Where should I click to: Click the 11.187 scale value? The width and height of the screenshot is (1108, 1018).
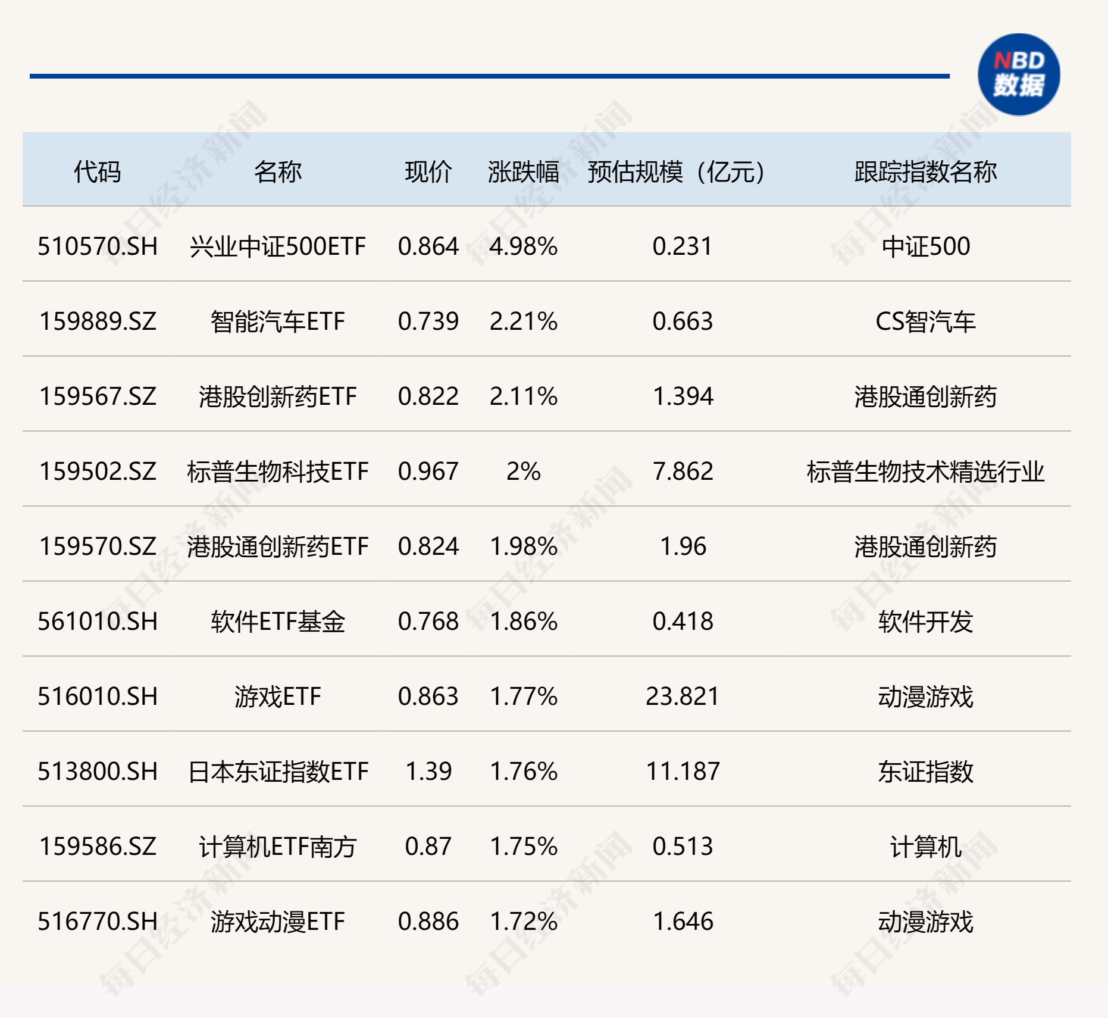click(683, 772)
